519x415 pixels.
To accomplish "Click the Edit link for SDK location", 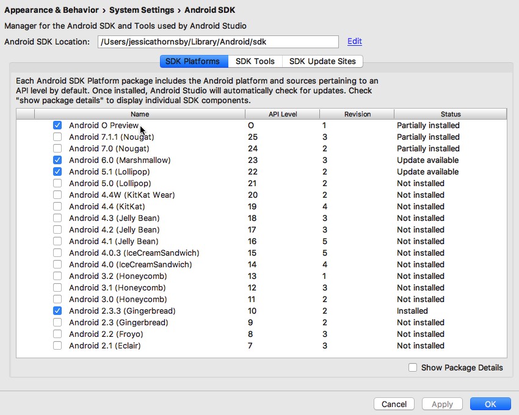I will [355, 41].
